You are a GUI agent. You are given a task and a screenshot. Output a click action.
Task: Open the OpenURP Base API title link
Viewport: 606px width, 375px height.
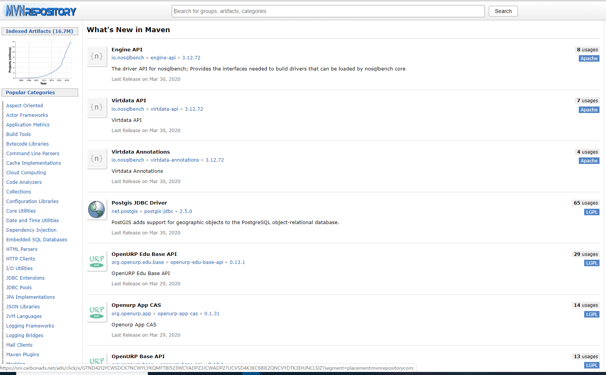[138, 357]
